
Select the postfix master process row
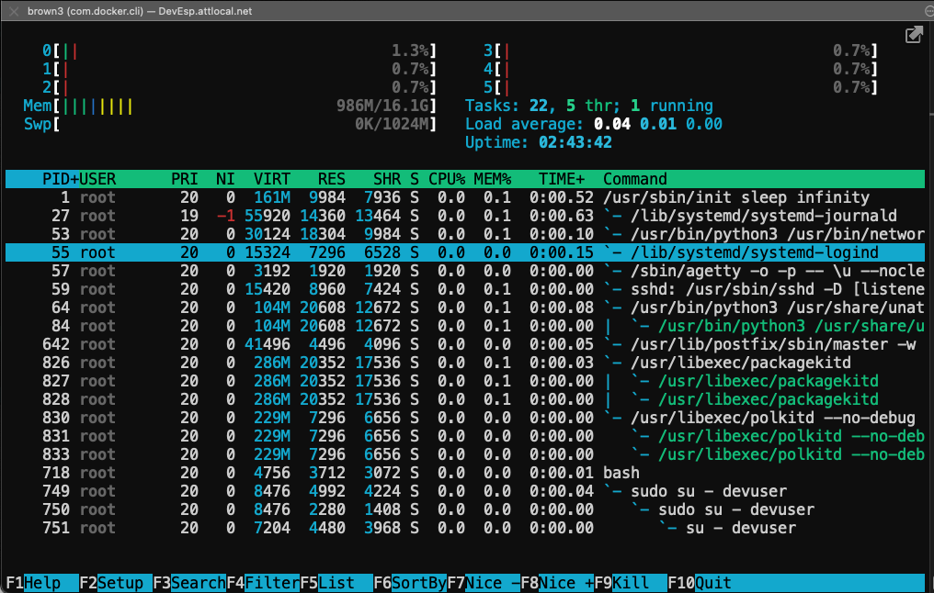coord(465,344)
